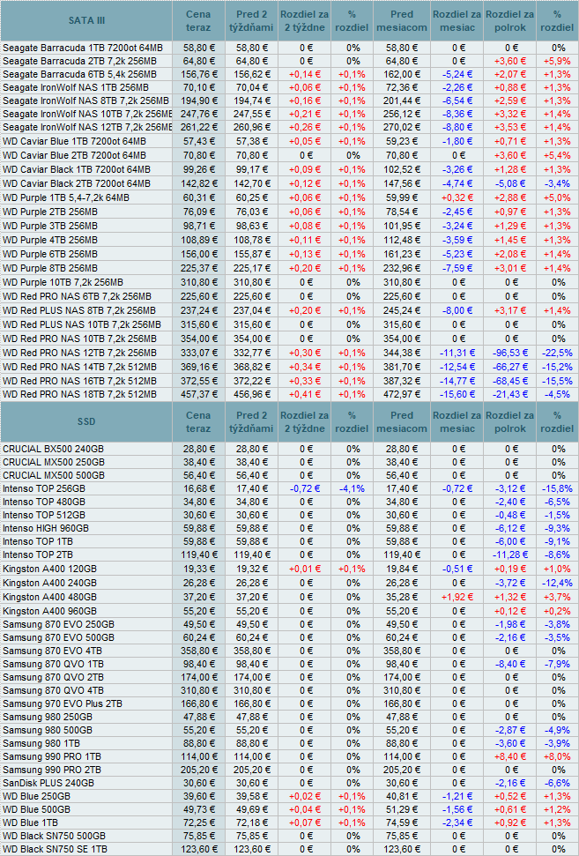Click WD Caviar Black 2TB 7200ot 64MB name
The height and width of the screenshot is (856, 579).
pyautogui.click(x=77, y=184)
